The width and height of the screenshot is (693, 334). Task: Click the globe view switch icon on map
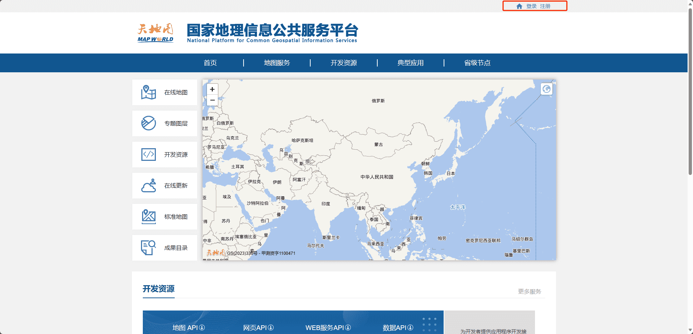tap(547, 89)
